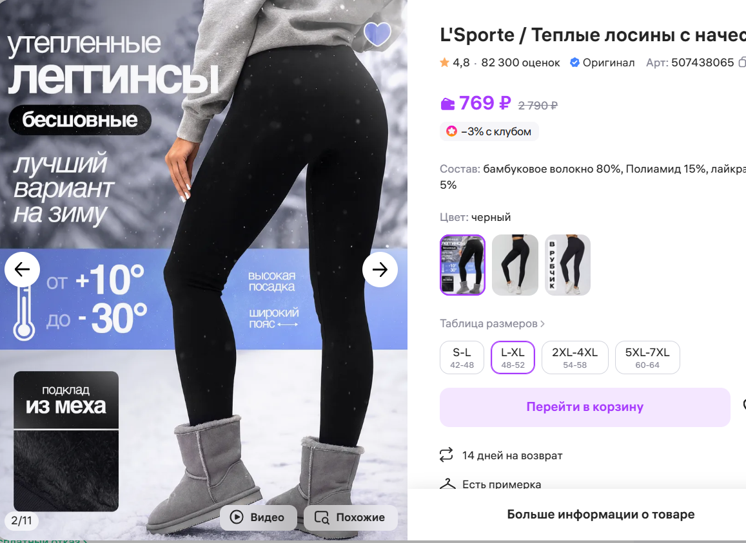Click the 14-day return arrows icon
The height and width of the screenshot is (543, 746).
(x=446, y=455)
